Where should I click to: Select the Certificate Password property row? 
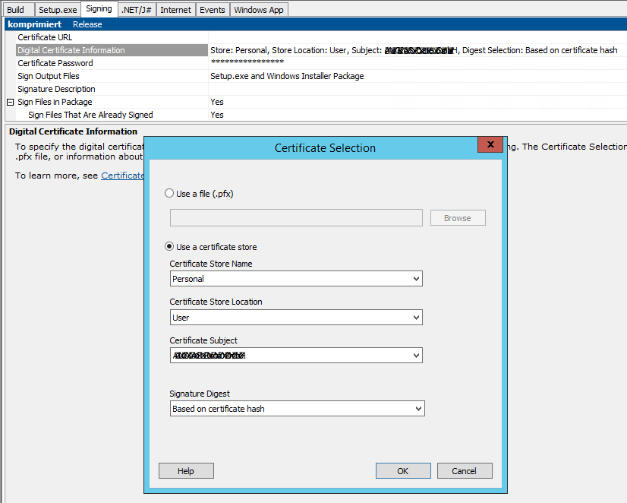(x=55, y=63)
